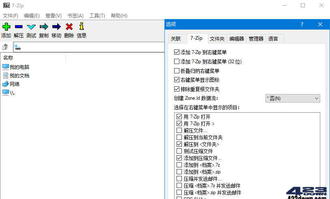Toggle 右键菜单显示图标 checkbox
Image resolution: width=330 pixels, height=199 pixels.
pos(177,80)
